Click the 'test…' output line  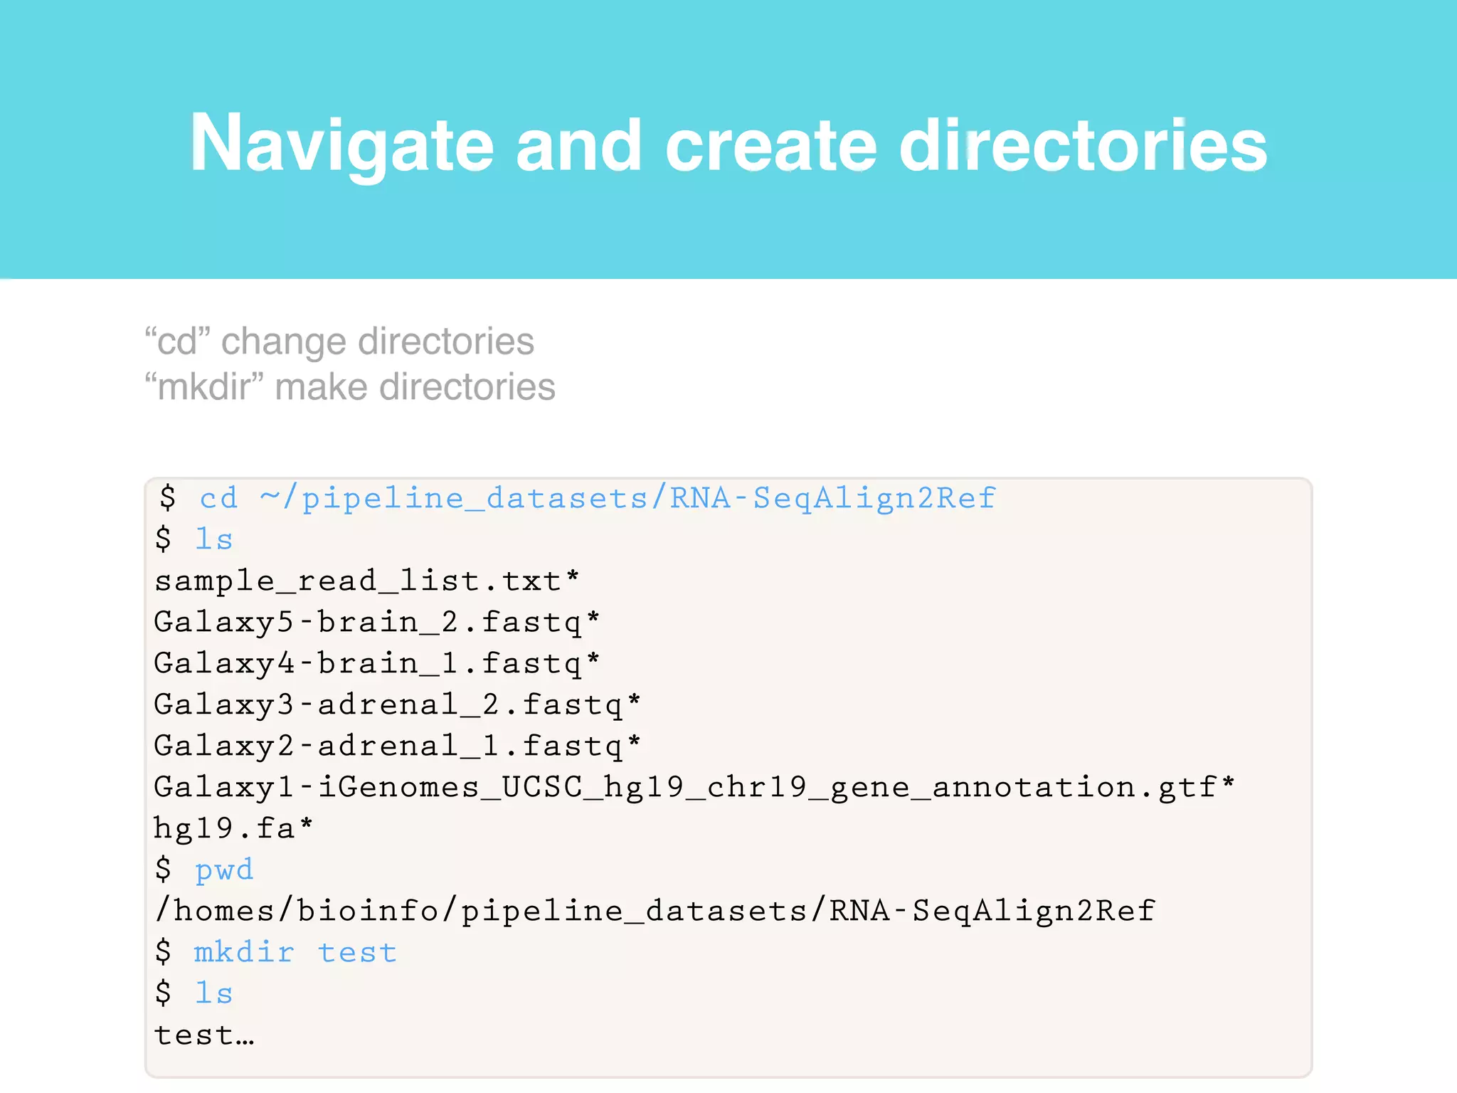[204, 1035]
